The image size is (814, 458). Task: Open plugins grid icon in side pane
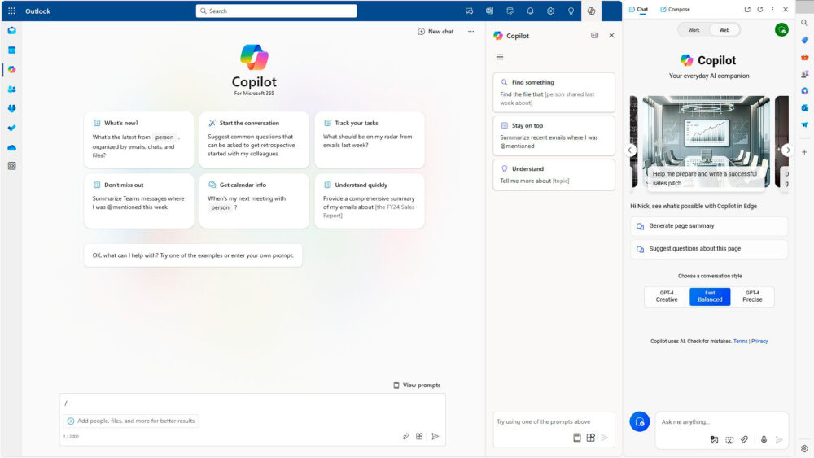(591, 438)
